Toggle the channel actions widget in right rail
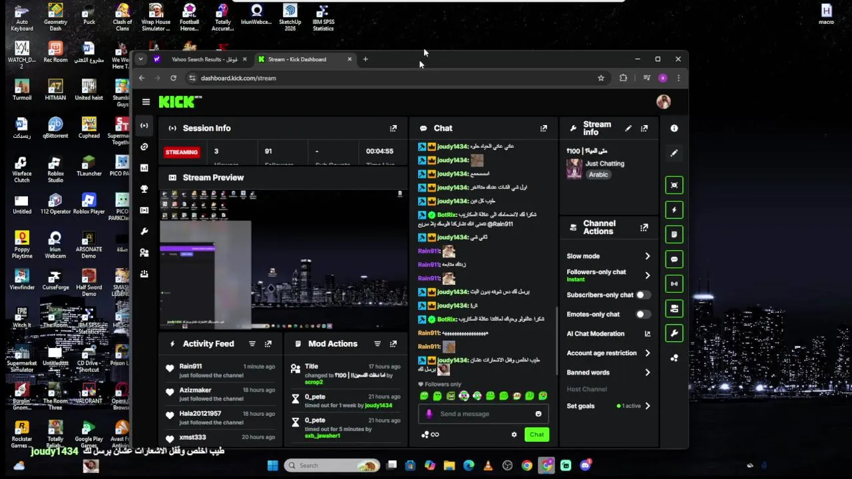Viewport: 852px width, 479px height. (674, 309)
